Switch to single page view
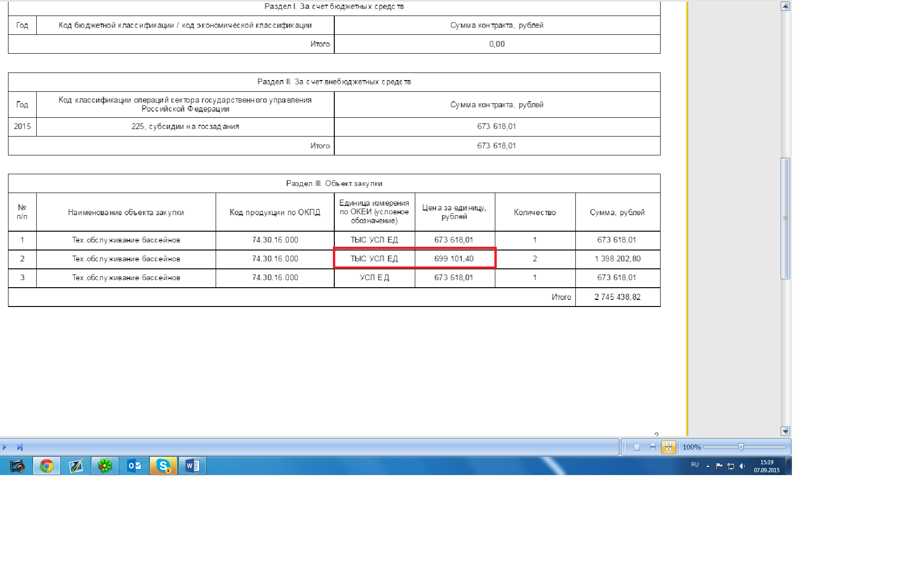904x565 pixels. (x=637, y=447)
